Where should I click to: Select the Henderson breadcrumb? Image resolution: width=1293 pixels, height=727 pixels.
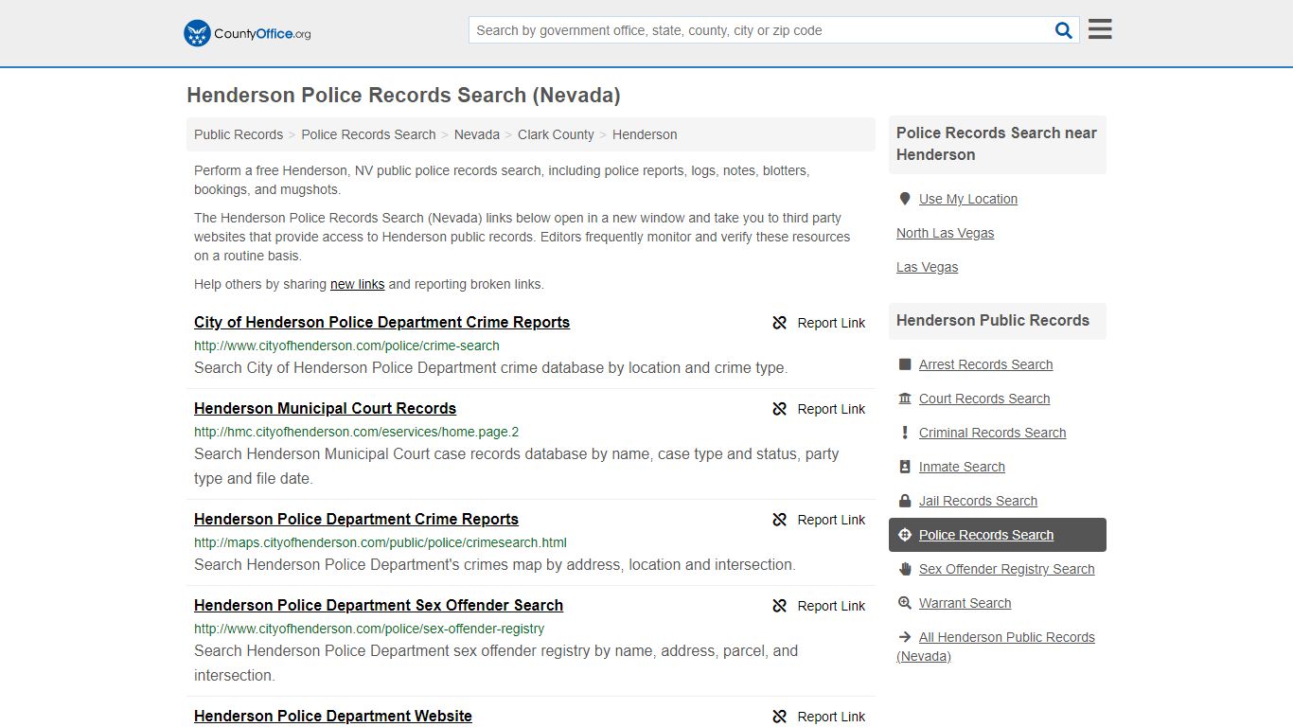pos(645,134)
